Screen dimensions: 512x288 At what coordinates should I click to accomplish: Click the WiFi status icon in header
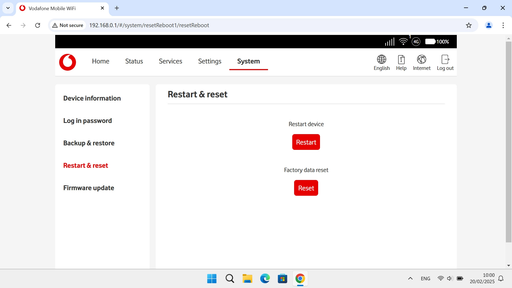point(403,42)
